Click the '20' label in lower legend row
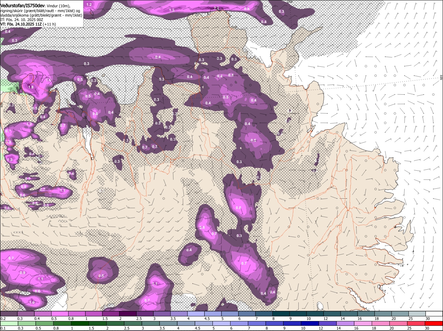 [393, 328]
